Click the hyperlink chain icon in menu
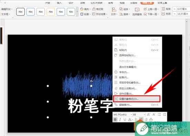 [x=116, y=105]
